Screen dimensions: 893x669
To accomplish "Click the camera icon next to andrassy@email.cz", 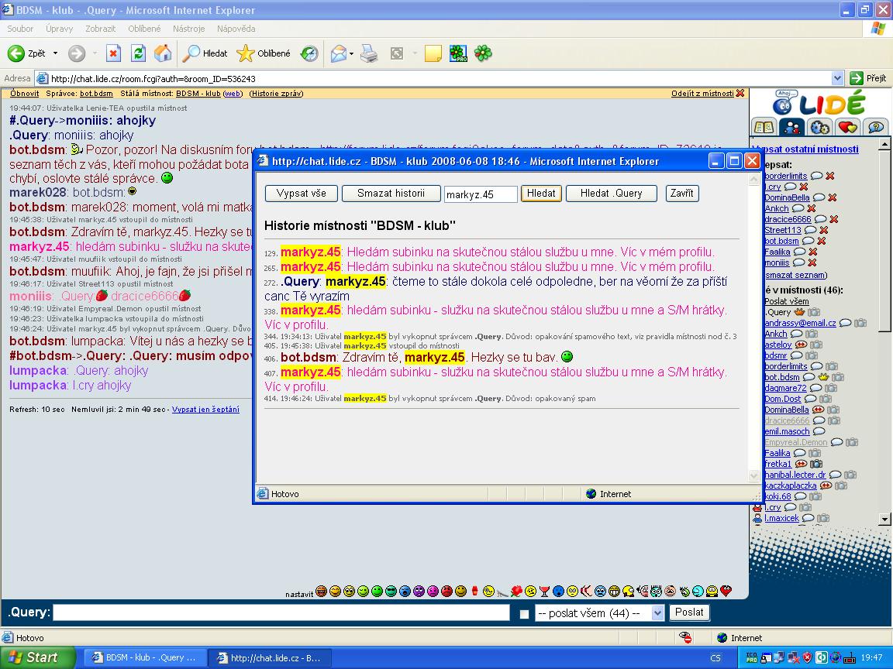I will click(x=860, y=323).
